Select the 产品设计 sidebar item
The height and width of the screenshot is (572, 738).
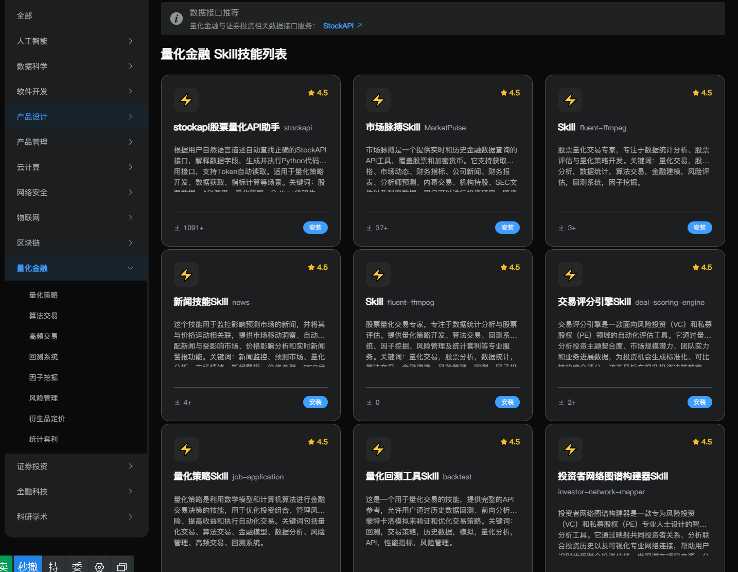[x=76, y=116]
